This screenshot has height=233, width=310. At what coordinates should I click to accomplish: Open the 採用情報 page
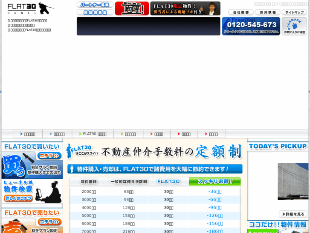(268, 12)
